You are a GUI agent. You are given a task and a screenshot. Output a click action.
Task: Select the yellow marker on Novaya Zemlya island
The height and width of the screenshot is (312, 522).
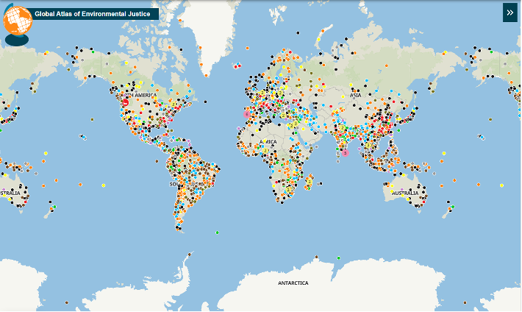point(318,38)
